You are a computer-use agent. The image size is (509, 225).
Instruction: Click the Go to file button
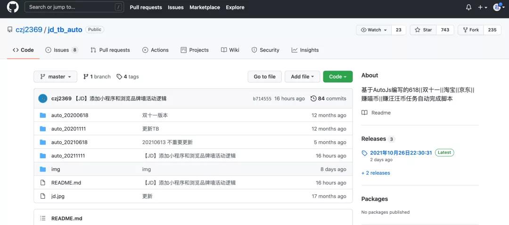pyautogui.click(x=264, y=77)
